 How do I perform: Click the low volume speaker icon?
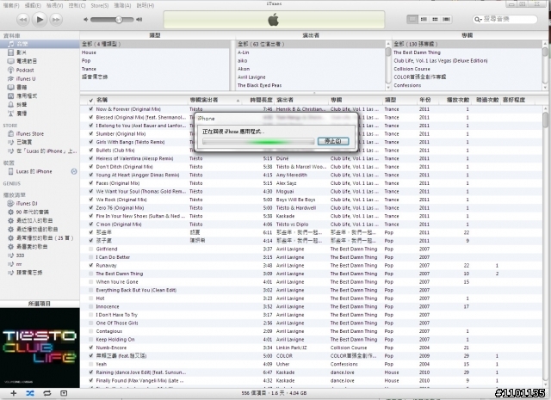tap(86, 19)
